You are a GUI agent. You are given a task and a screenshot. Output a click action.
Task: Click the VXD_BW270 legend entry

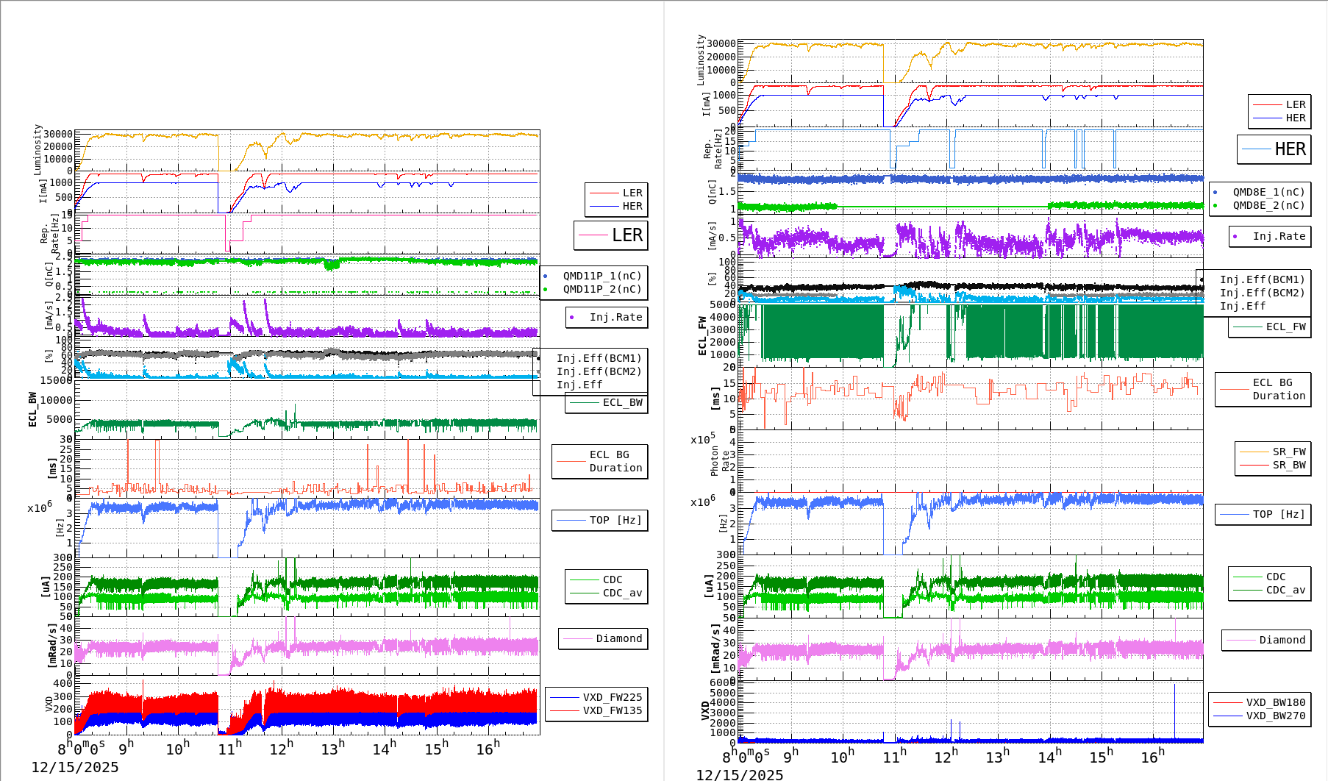click(x=1274, y=716)
